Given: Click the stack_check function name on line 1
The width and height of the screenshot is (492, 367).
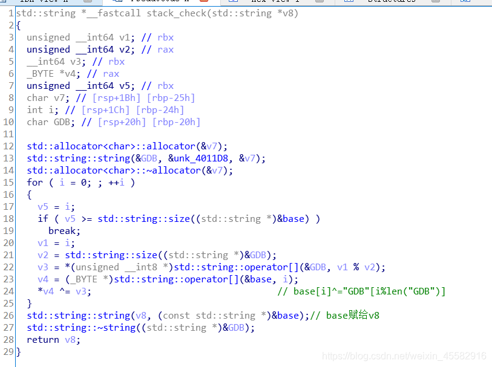Looking at the screenshot, I should pos(176,13).
